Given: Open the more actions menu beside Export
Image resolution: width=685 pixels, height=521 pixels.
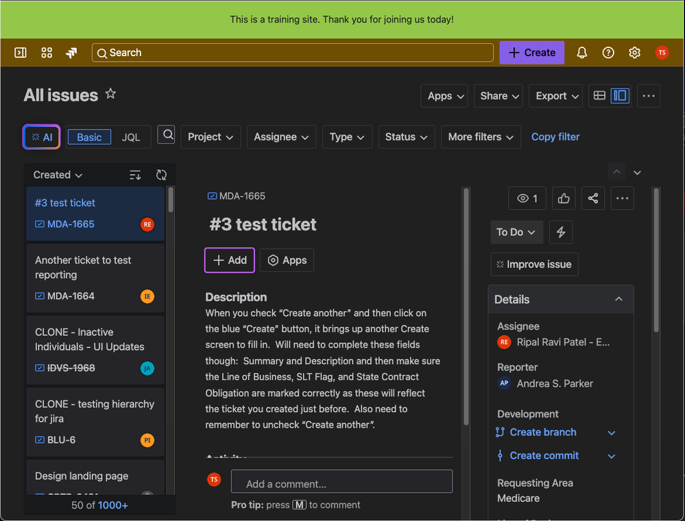Looking at the screenshot, I should 648,96.
